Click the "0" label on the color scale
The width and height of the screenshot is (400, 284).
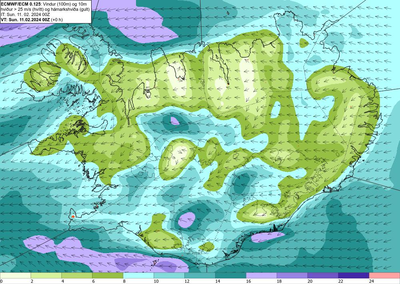point(1,281)
